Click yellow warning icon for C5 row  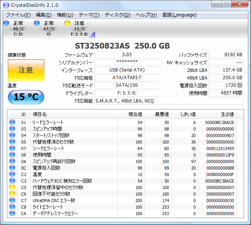click(12, 187)
